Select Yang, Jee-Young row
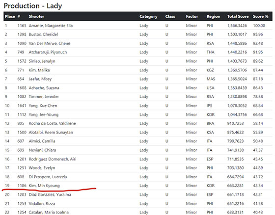The image size is (275, 215). tap(138, 114)
